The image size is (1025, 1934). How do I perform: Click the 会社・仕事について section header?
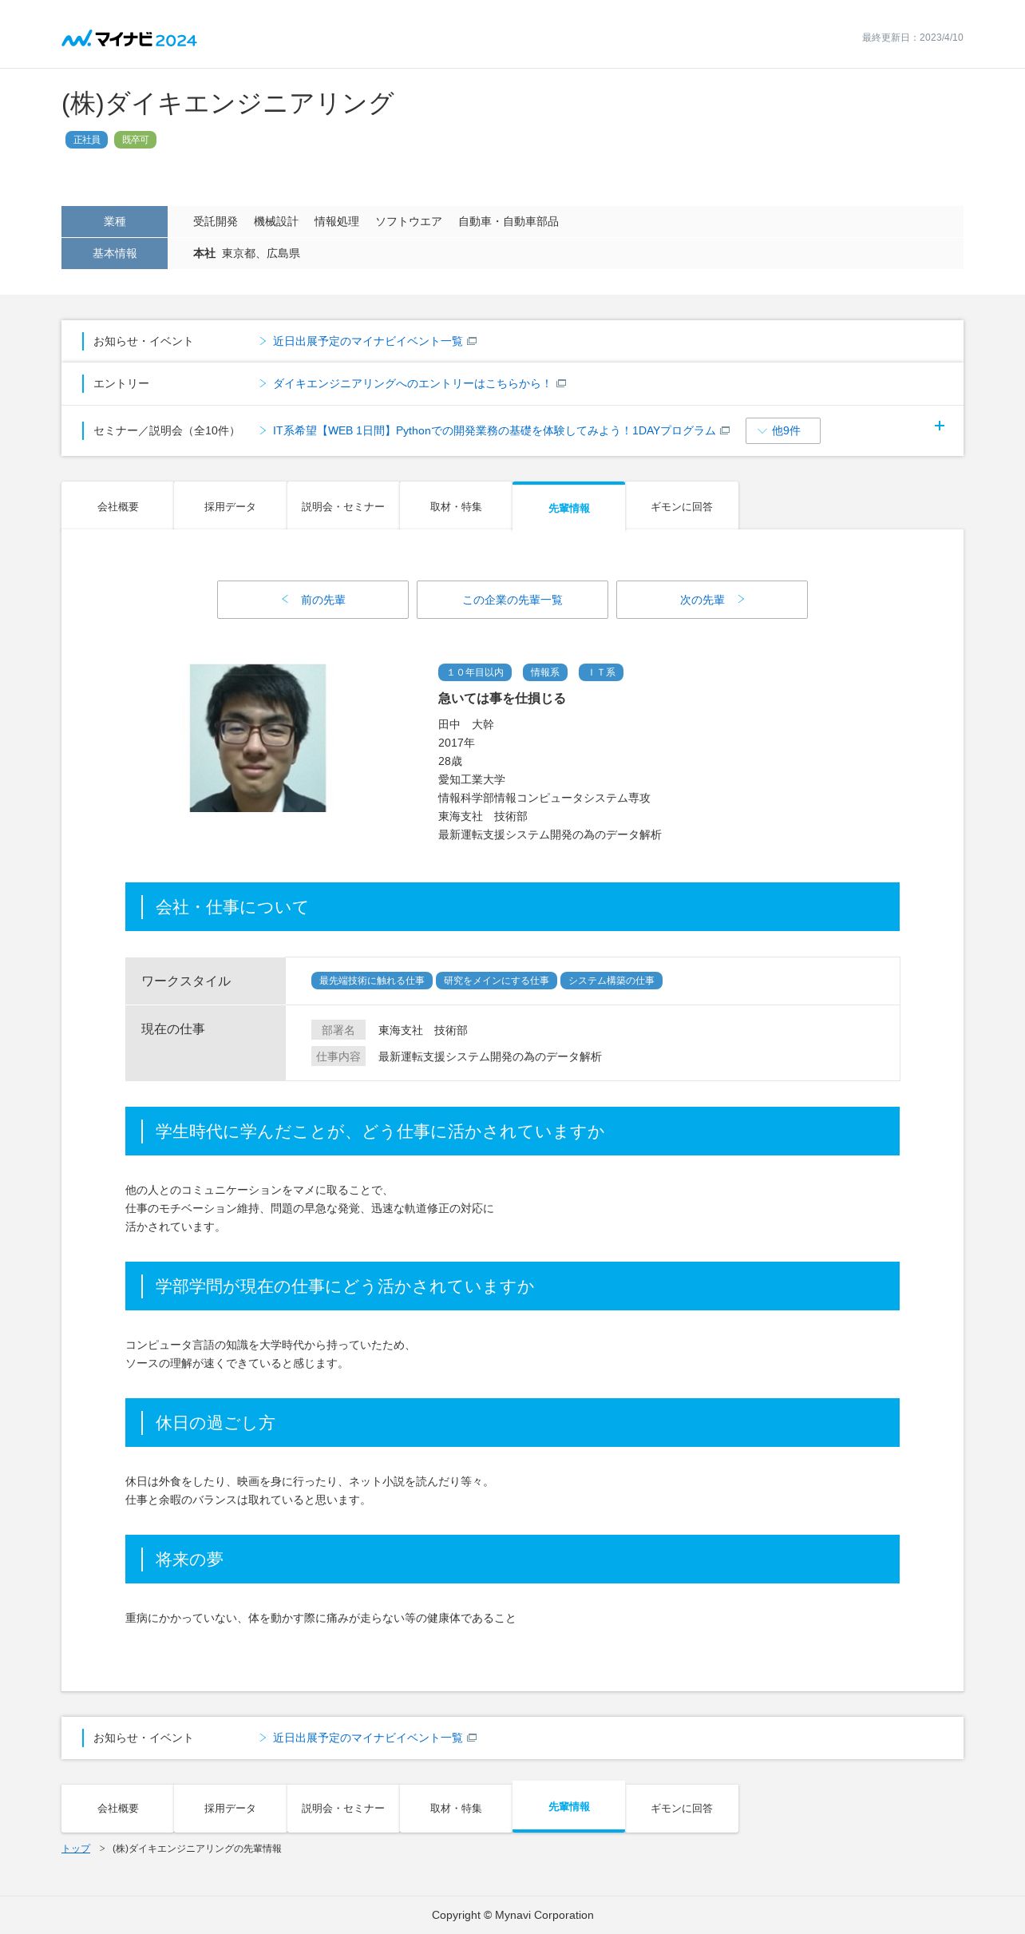pyautogui.click(x=512, y=907)
